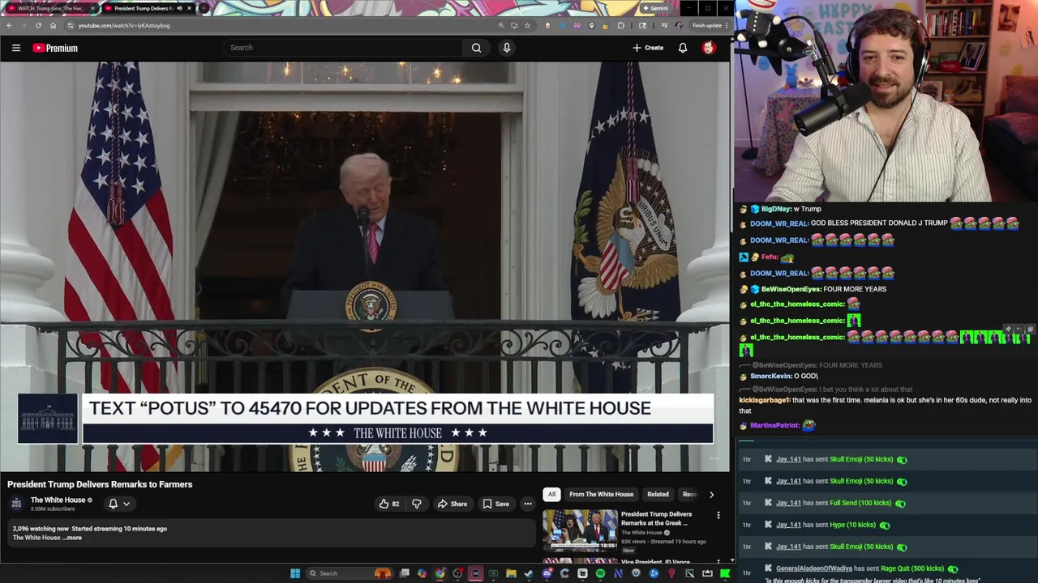Go back in the browser
1038x583 pixels.
(9, 25)
